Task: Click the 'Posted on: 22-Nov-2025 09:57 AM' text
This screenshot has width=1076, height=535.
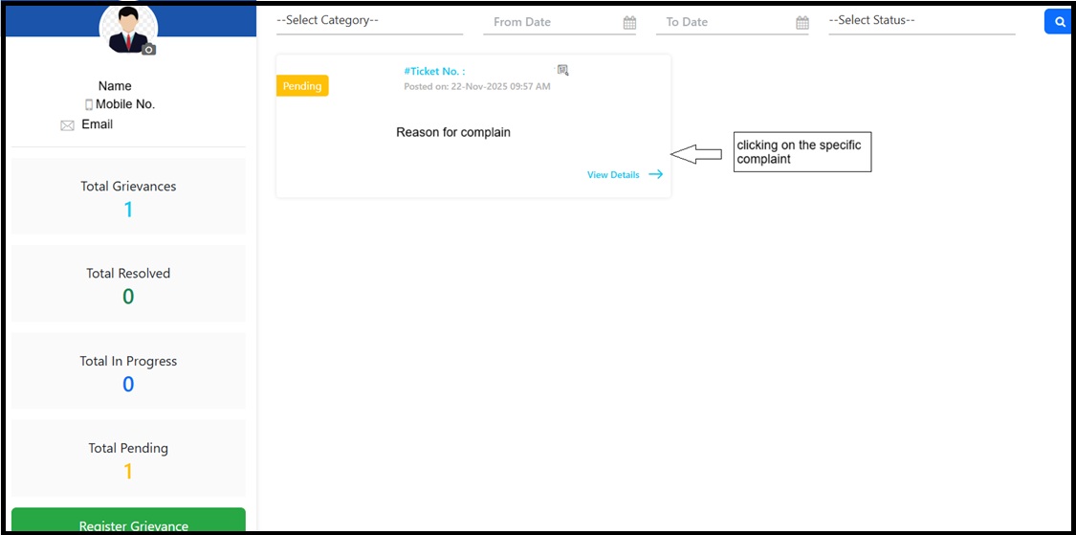Action: click(x=477, y=87)
